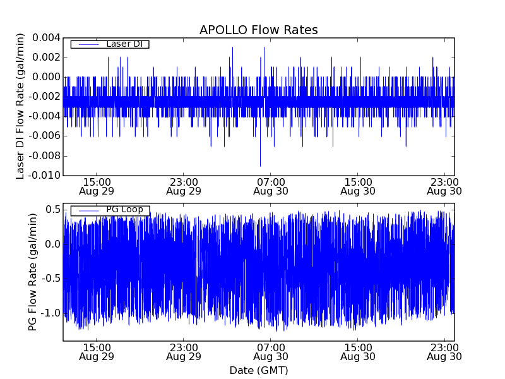Click the blue line sample in Laser DI legend
505x379 pixels.
click(87, 44)
